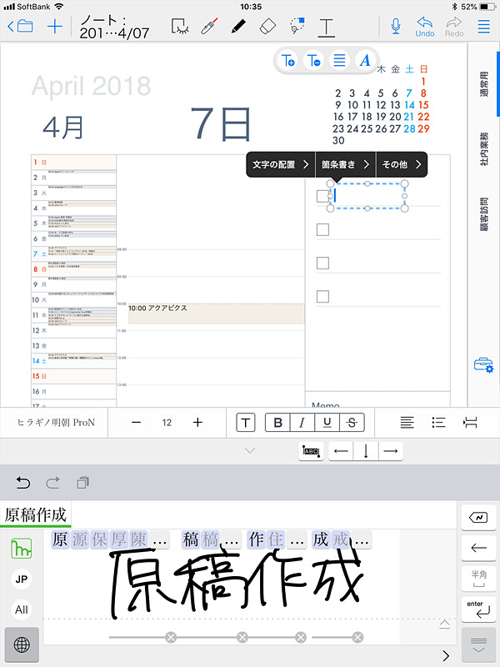The height and width of the screenshot is (667, 500).
Task: Select recognized candidate 原稿作成
Action: pos(36,514)
